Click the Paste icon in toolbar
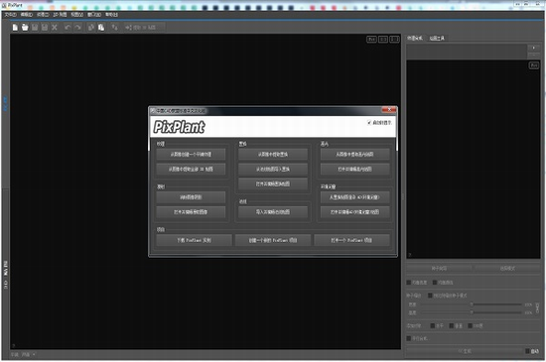 pos(101,27)
